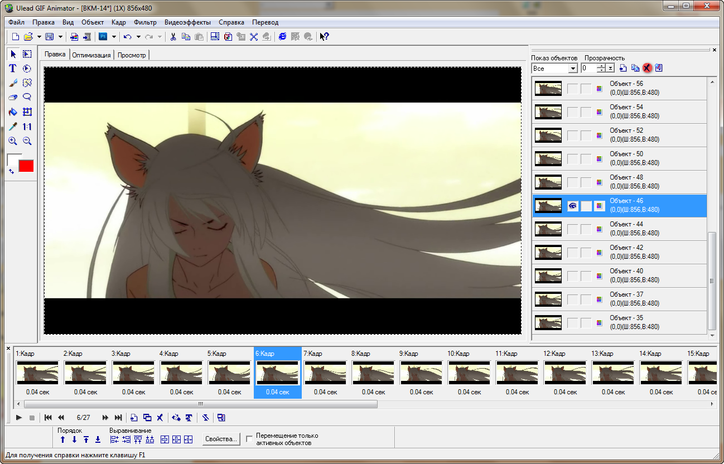724x464 pixels.
Task: Toggle visibility box for Объект - 56
Action: tap(572, 89)
